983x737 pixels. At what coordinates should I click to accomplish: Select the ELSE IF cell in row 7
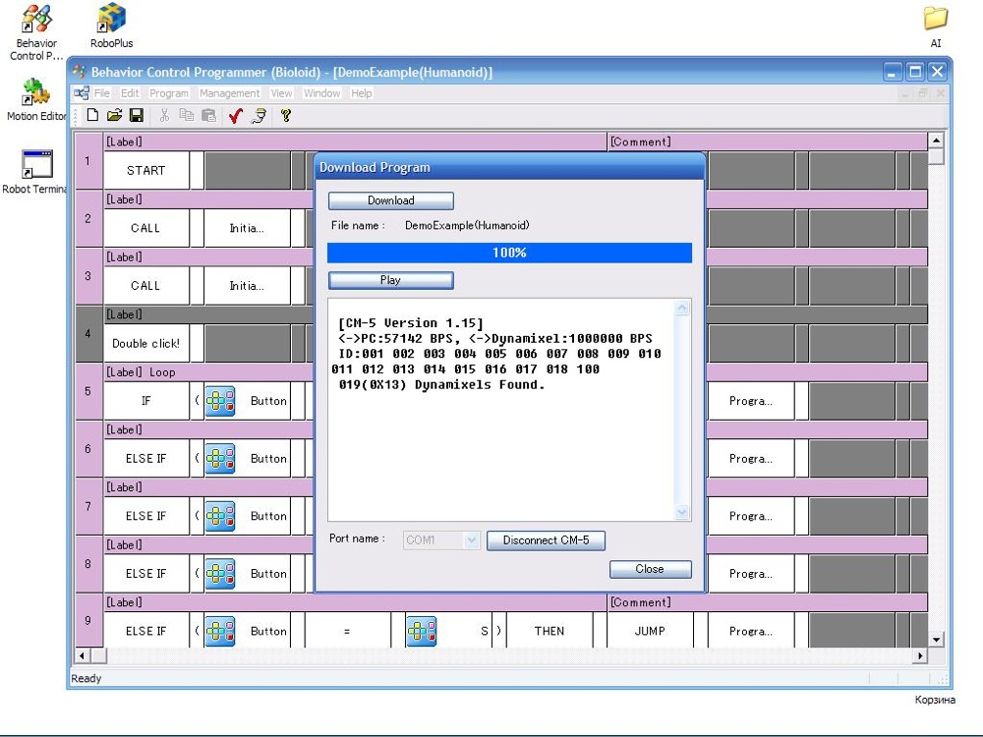point(146,517)
